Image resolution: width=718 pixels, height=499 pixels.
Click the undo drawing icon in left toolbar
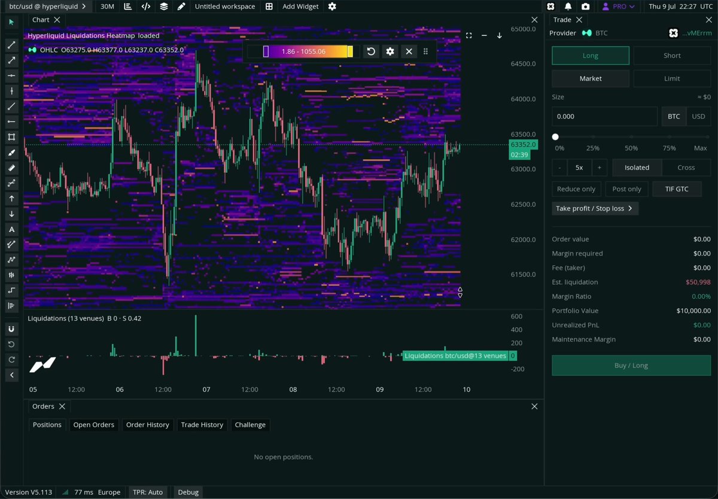[x=11, y=344]
